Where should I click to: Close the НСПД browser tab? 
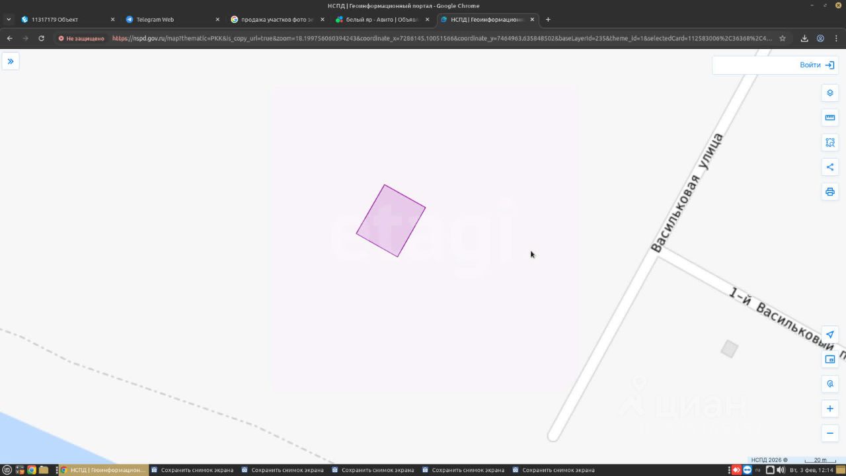point(532,20)
